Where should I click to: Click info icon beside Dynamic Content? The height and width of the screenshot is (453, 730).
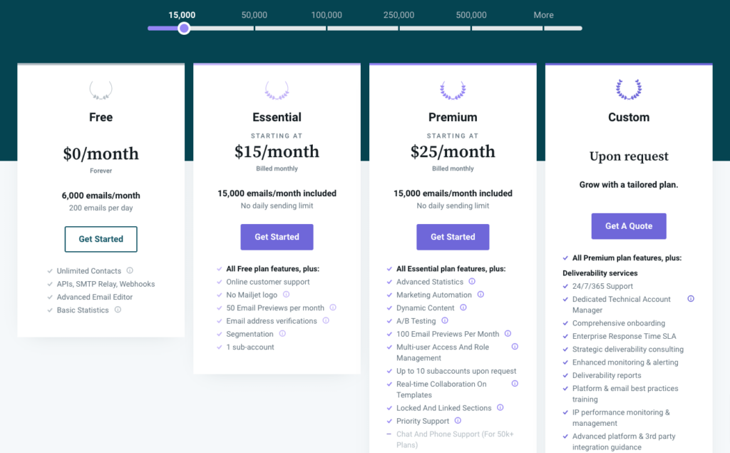tap(463, 307)
